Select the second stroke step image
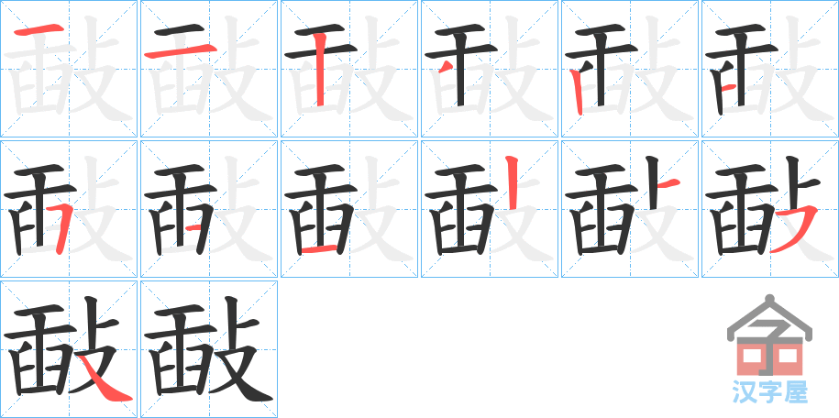 (209, 69)
